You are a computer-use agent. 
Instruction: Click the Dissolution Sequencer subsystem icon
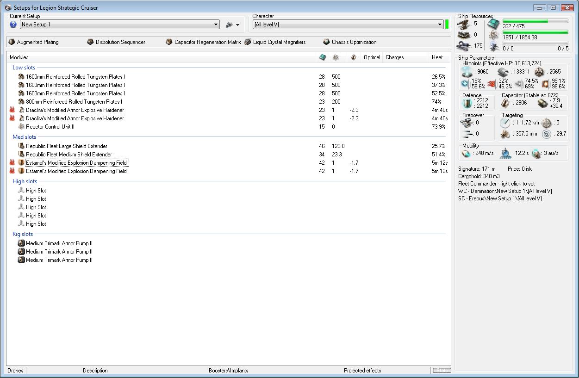(90, 42)
